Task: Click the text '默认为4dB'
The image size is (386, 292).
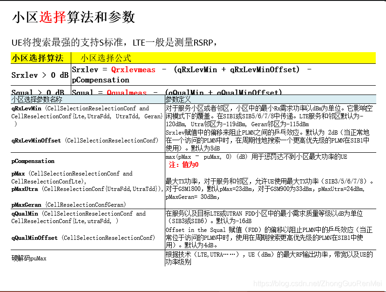Action: (x=199, y=245)
